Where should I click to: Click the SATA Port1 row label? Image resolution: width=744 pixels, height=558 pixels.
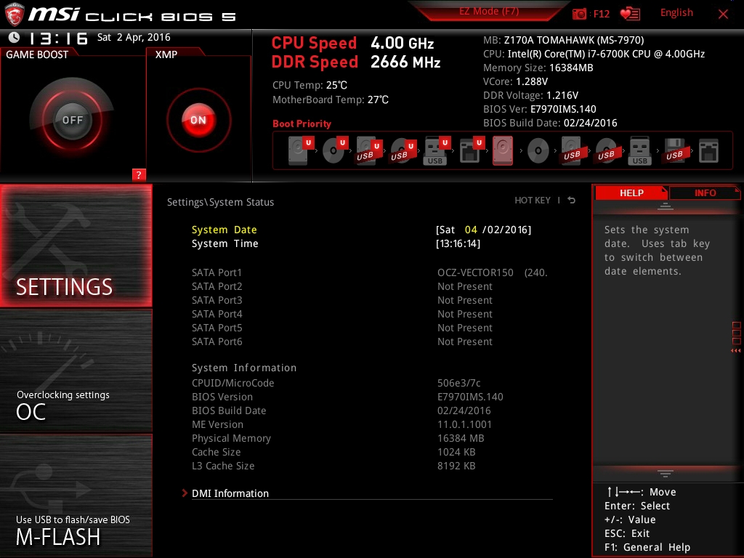click(x=217, y=272)
